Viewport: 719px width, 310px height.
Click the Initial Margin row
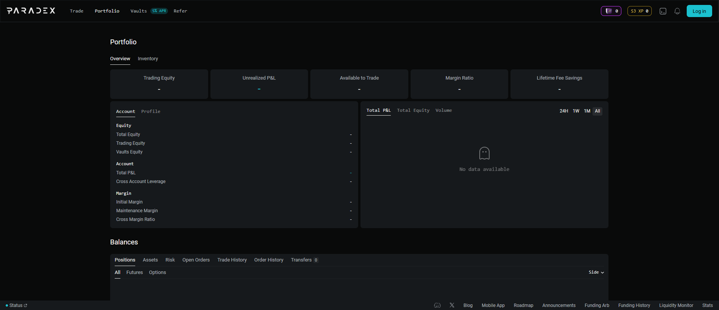(x=234, y=202)
